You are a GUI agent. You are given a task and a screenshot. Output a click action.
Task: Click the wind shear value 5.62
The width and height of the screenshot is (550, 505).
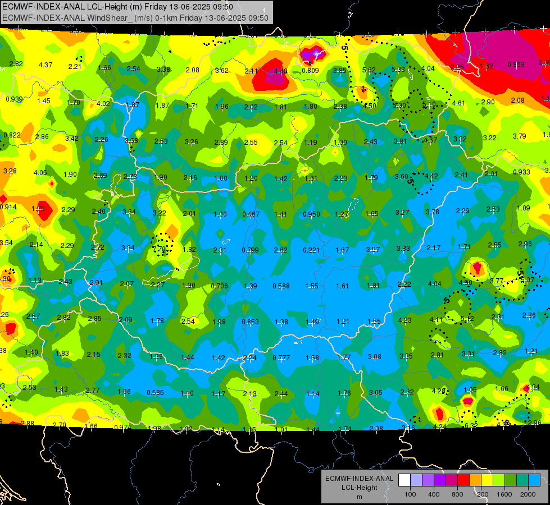(369, 70)
